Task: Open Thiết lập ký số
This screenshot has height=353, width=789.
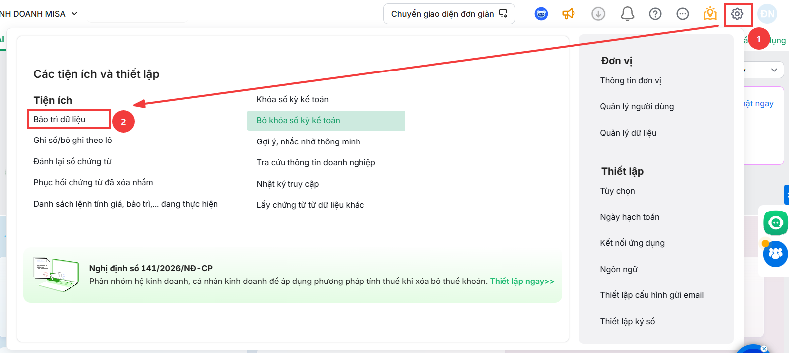Action: (x=628, y=322)
